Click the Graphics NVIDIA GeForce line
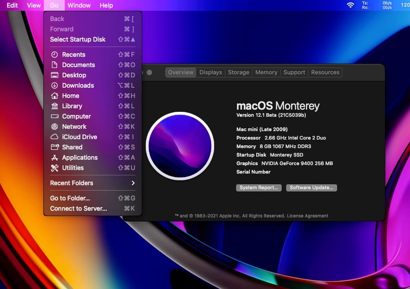 (285, 163)
